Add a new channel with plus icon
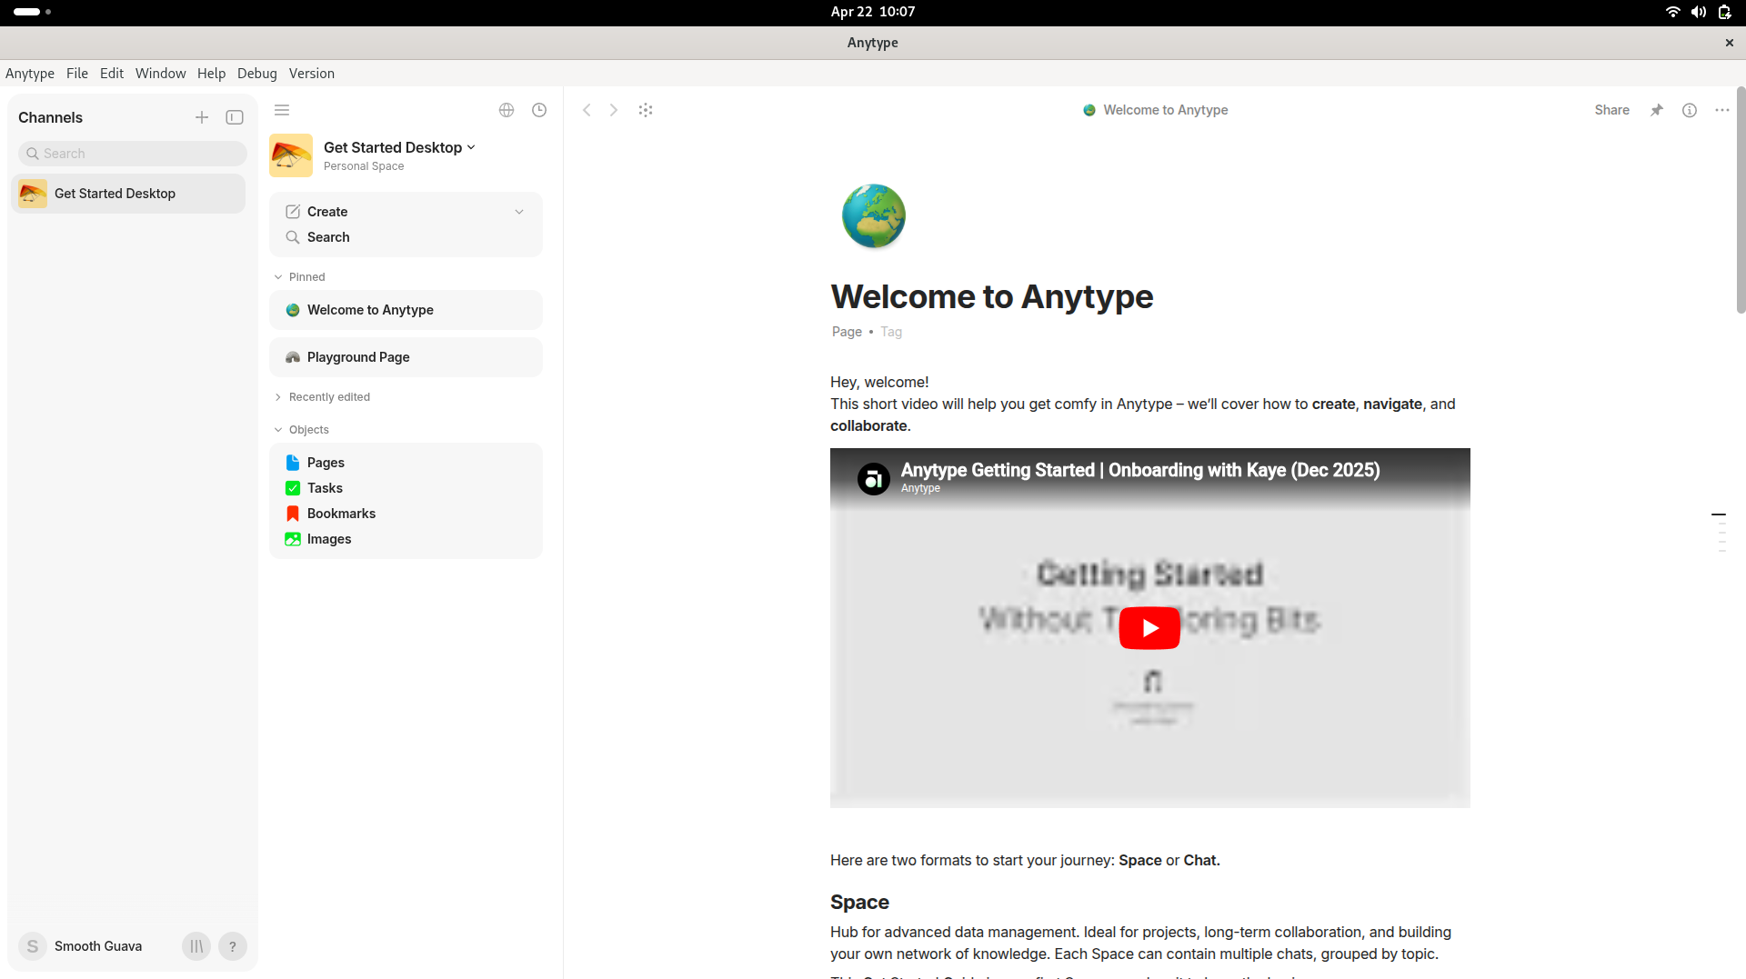 tap(202, 117)
